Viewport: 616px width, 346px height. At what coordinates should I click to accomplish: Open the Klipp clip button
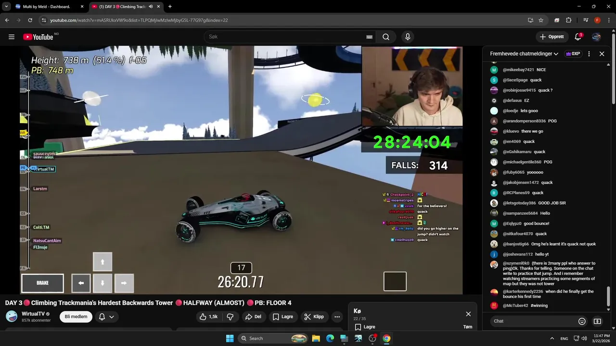[314, 317]
